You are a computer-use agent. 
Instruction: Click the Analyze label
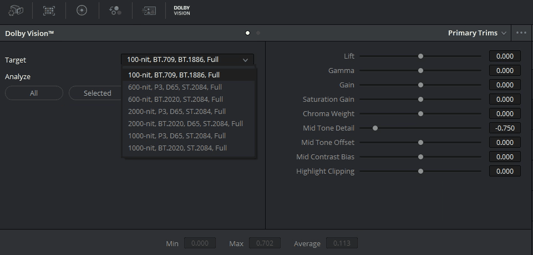click(x=18, y=77)
